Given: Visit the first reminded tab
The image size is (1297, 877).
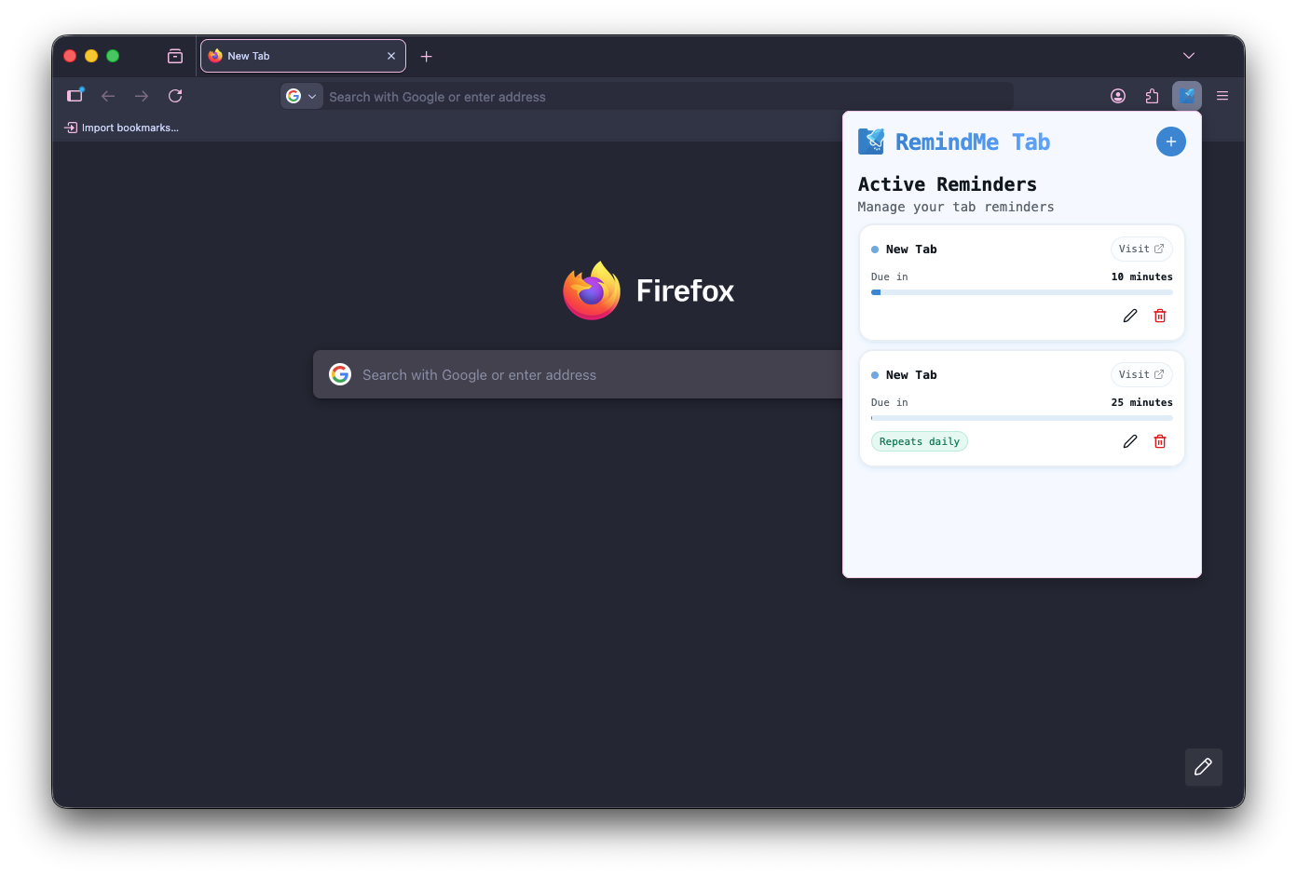Looking at the screenshot, I should click(1140, 249).
